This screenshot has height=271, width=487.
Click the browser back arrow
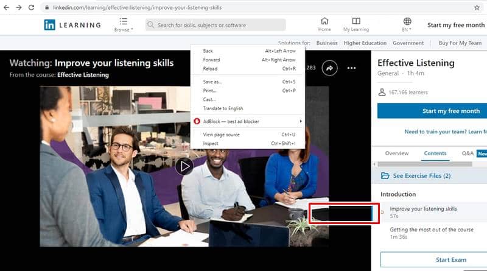pos(6,7)
